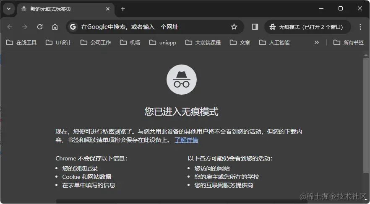Open the 大前端课程 bookmark folder
370x204 pixels.
[x=203, y=42]
